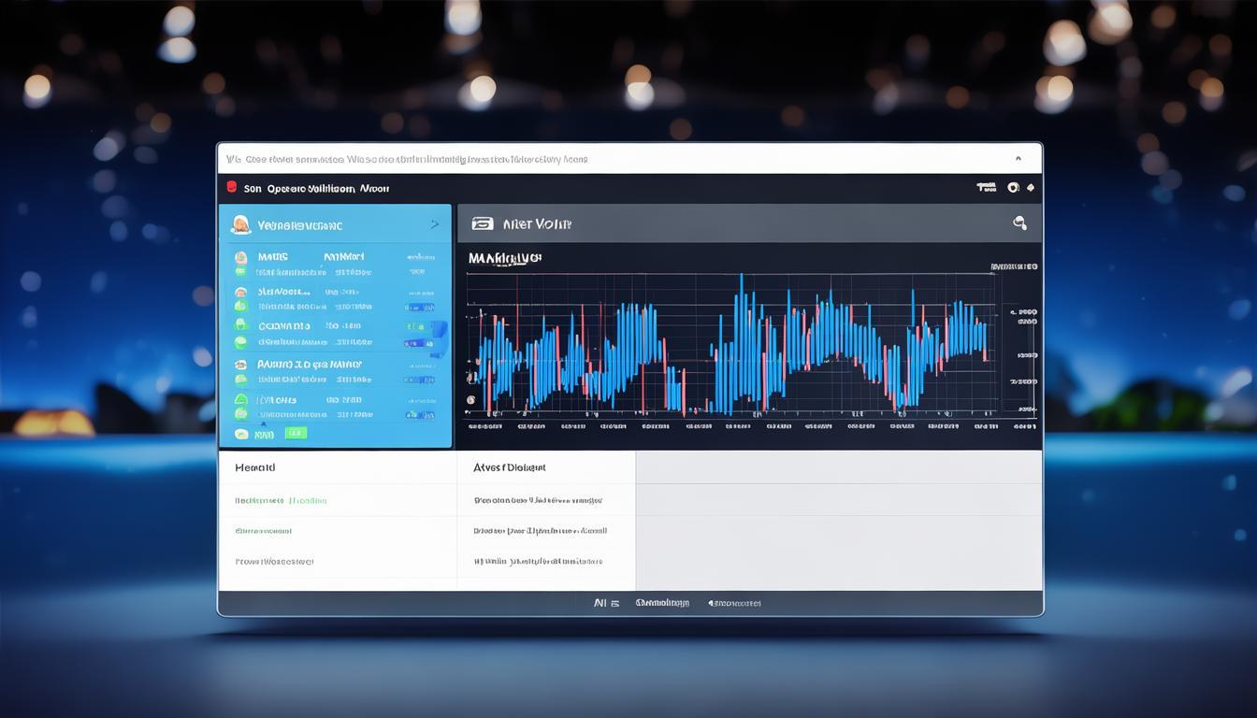This screenshot has width=1257, height=718.
Task: Click the card icon beside the chart panel title
Action: coord(483,223)
